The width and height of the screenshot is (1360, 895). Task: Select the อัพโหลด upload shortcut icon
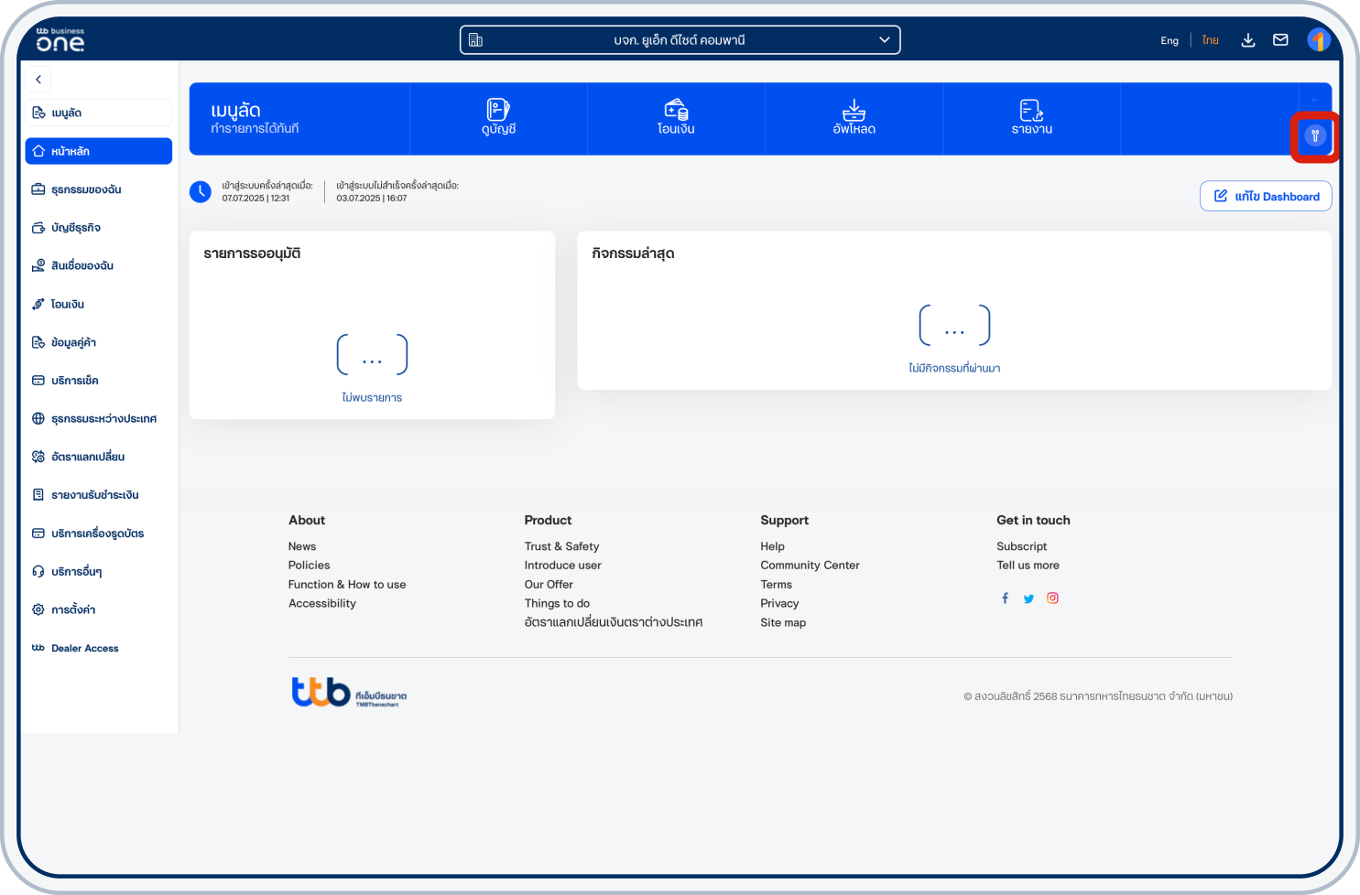click(x=854, y=111)
